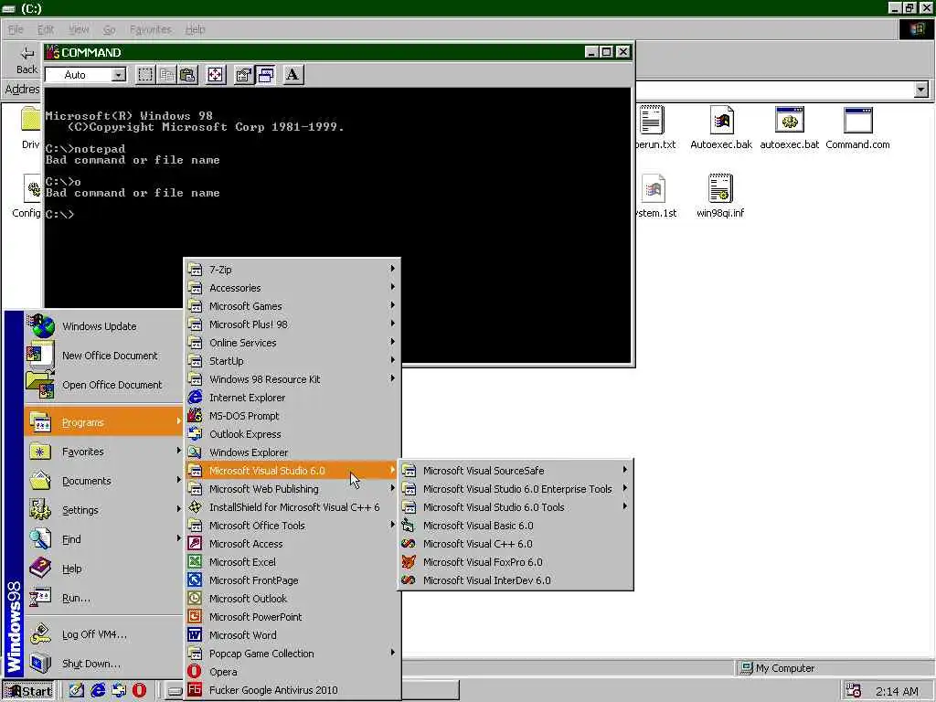Launch Microsoft PowerPoint
936x702 pixels.
[292, 617]
